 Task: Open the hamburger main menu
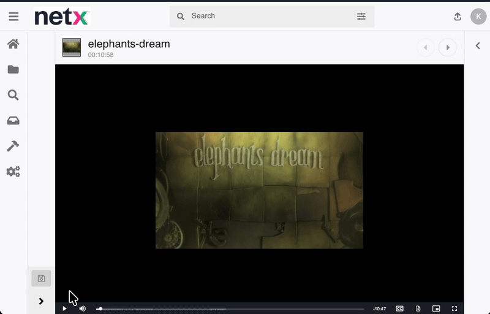[x=13, y=17]
